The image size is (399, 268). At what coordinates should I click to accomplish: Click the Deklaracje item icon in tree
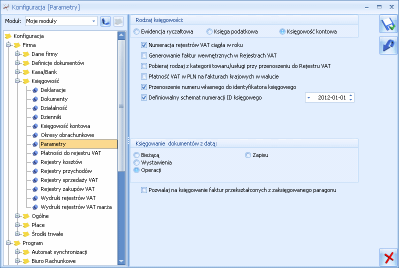(x=35, y=90)
